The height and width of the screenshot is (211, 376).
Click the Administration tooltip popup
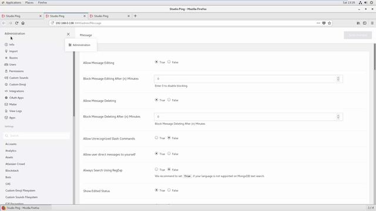pyautogui.click(x=81, y=45)
